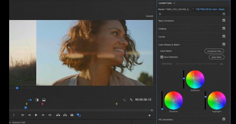Open the button editor plus icon
Viewport: 236px width, 124px height.
(150, 115)
